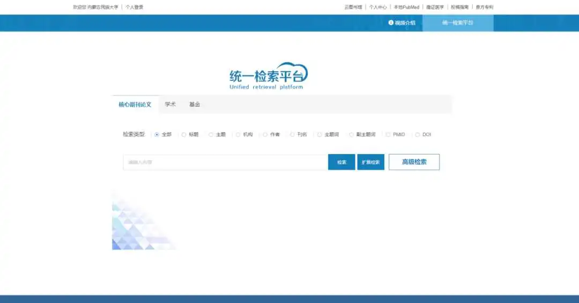This screenshot has height=303, width=579.
Task: Open the 东方专利 top link
Action: tap(485, 7)
